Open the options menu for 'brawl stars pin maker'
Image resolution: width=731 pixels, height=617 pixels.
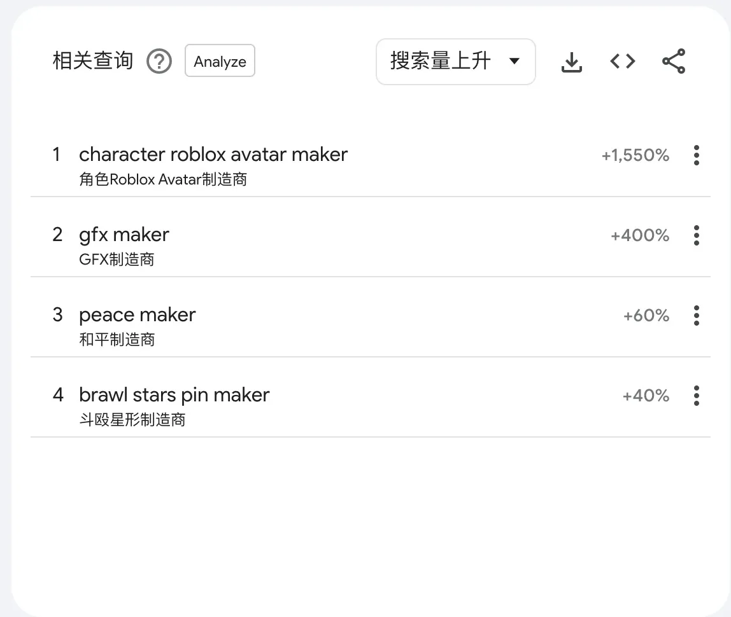697,396
